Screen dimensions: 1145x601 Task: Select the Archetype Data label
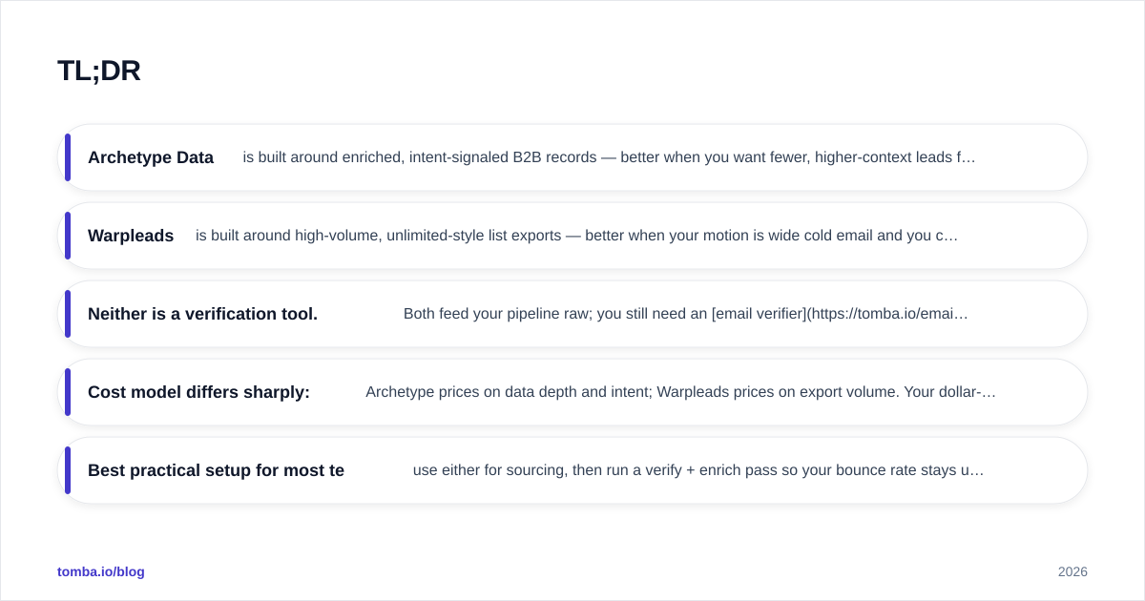pyautogui.click(x=151, y=157)
